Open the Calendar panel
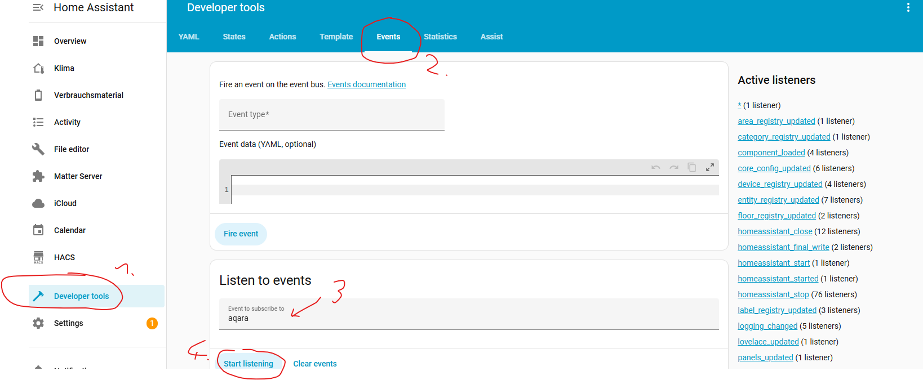The image size is (923, 380). pos(69,230)
